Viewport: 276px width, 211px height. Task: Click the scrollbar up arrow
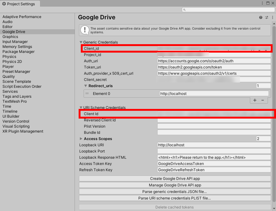click(274, 23)
